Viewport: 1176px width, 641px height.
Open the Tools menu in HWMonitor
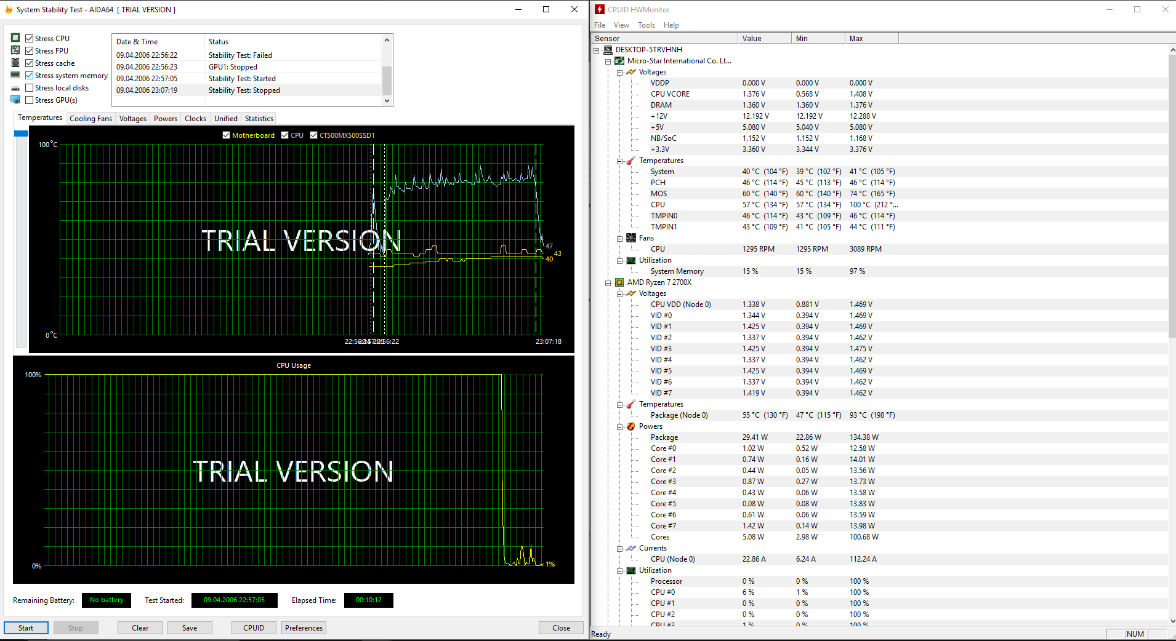646,25
